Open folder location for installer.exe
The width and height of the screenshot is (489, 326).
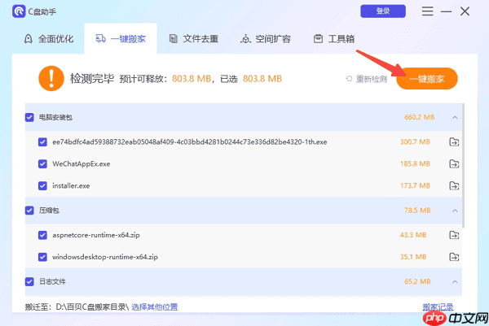coord(454,186)
